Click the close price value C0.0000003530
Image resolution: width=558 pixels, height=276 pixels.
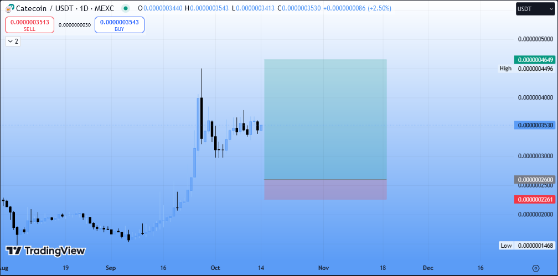point(299,8)
